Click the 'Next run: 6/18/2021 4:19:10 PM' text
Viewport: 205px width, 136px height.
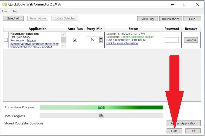tap(126, 40)
